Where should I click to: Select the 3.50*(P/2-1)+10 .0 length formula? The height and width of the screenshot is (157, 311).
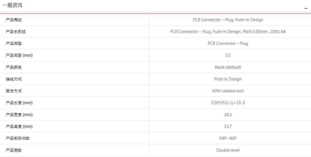tap(228, 103)
